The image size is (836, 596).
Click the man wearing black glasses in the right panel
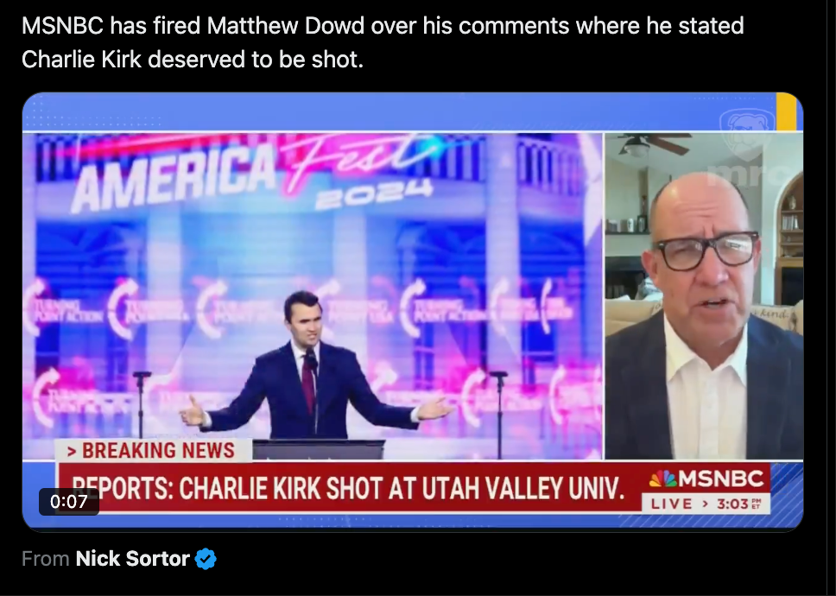click(704, 314)
